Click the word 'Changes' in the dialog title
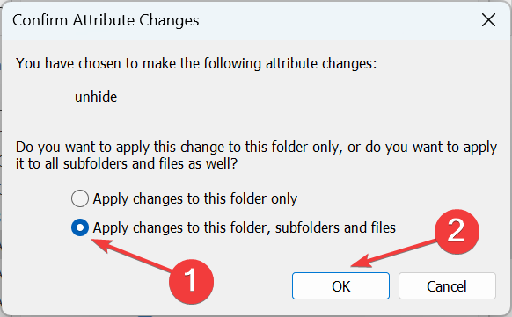 [169, 21]
